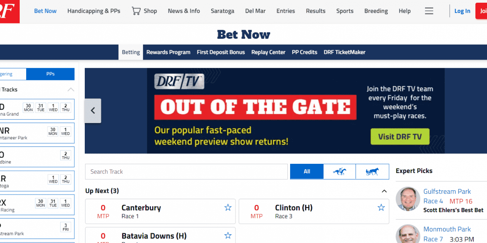Open the Replay Center tab
This screenshot has width=487, height=243.
[x=269, y=52]
